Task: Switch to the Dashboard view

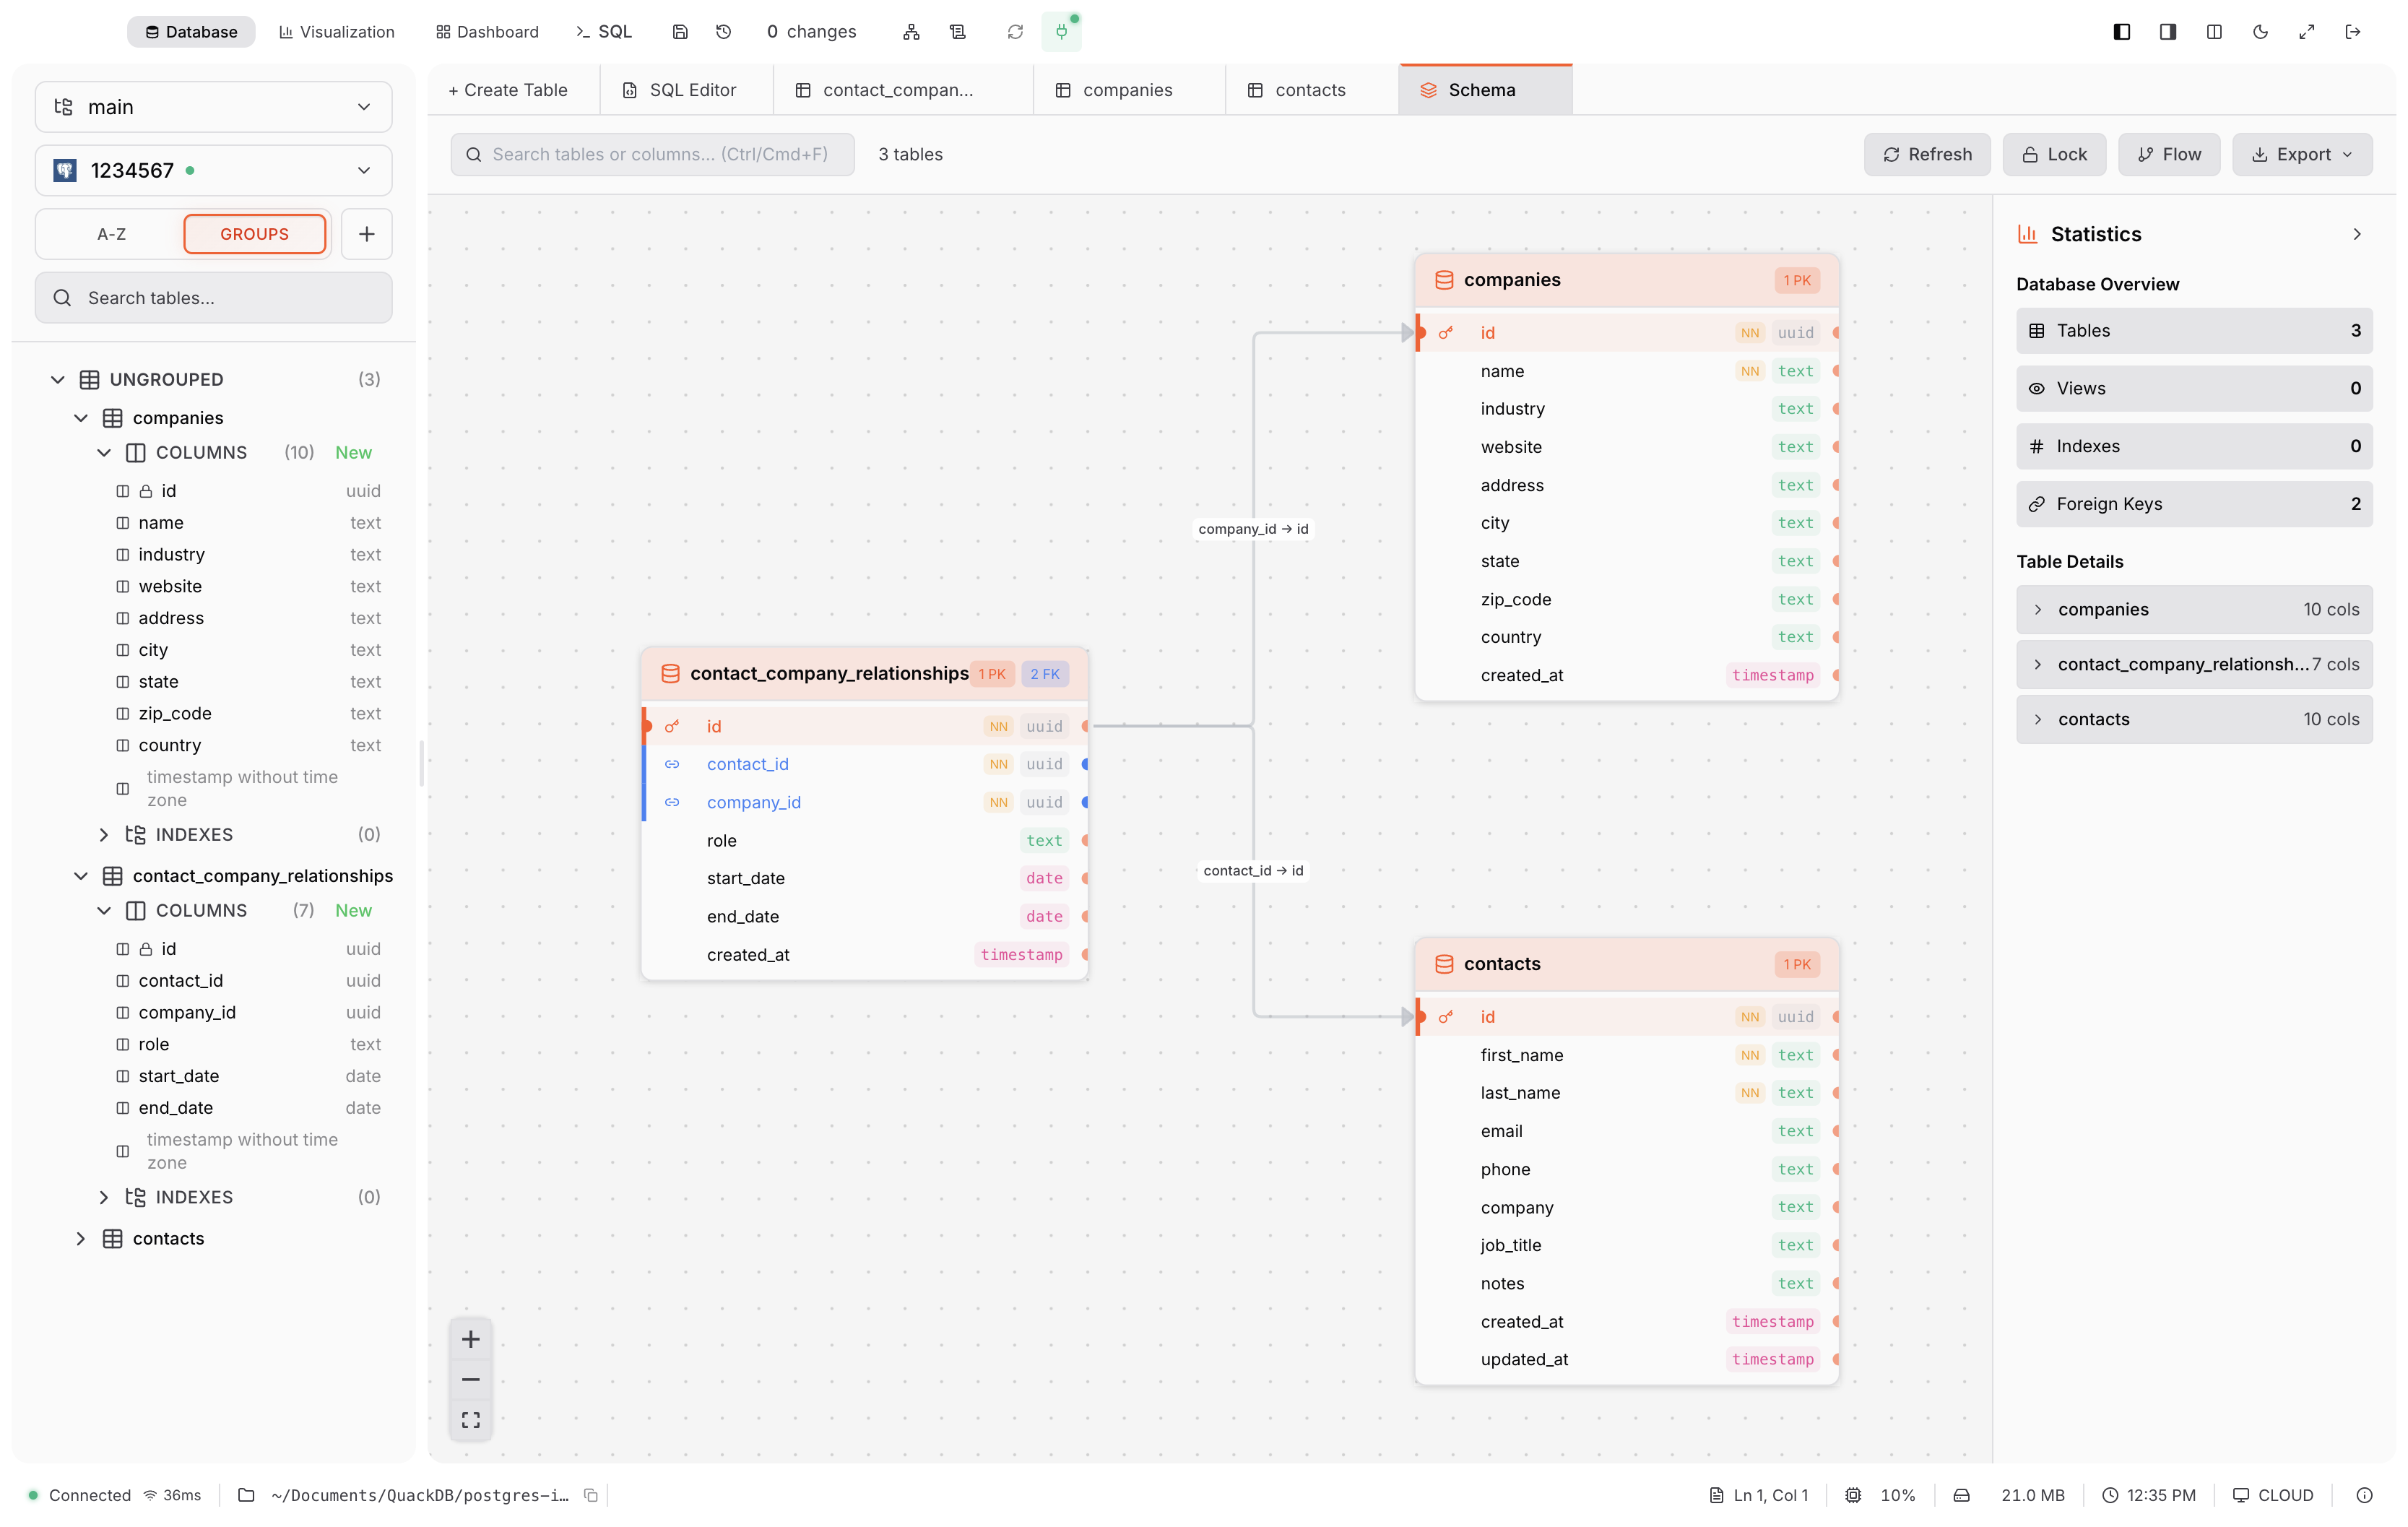Action: [x=488, y=32]
